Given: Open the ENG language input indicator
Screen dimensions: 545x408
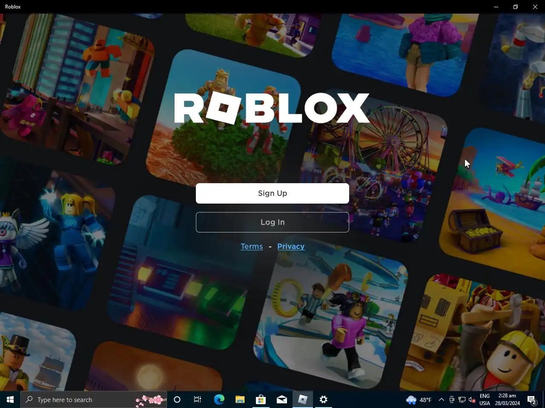Looking at the screenshot, I should point(485,399).
